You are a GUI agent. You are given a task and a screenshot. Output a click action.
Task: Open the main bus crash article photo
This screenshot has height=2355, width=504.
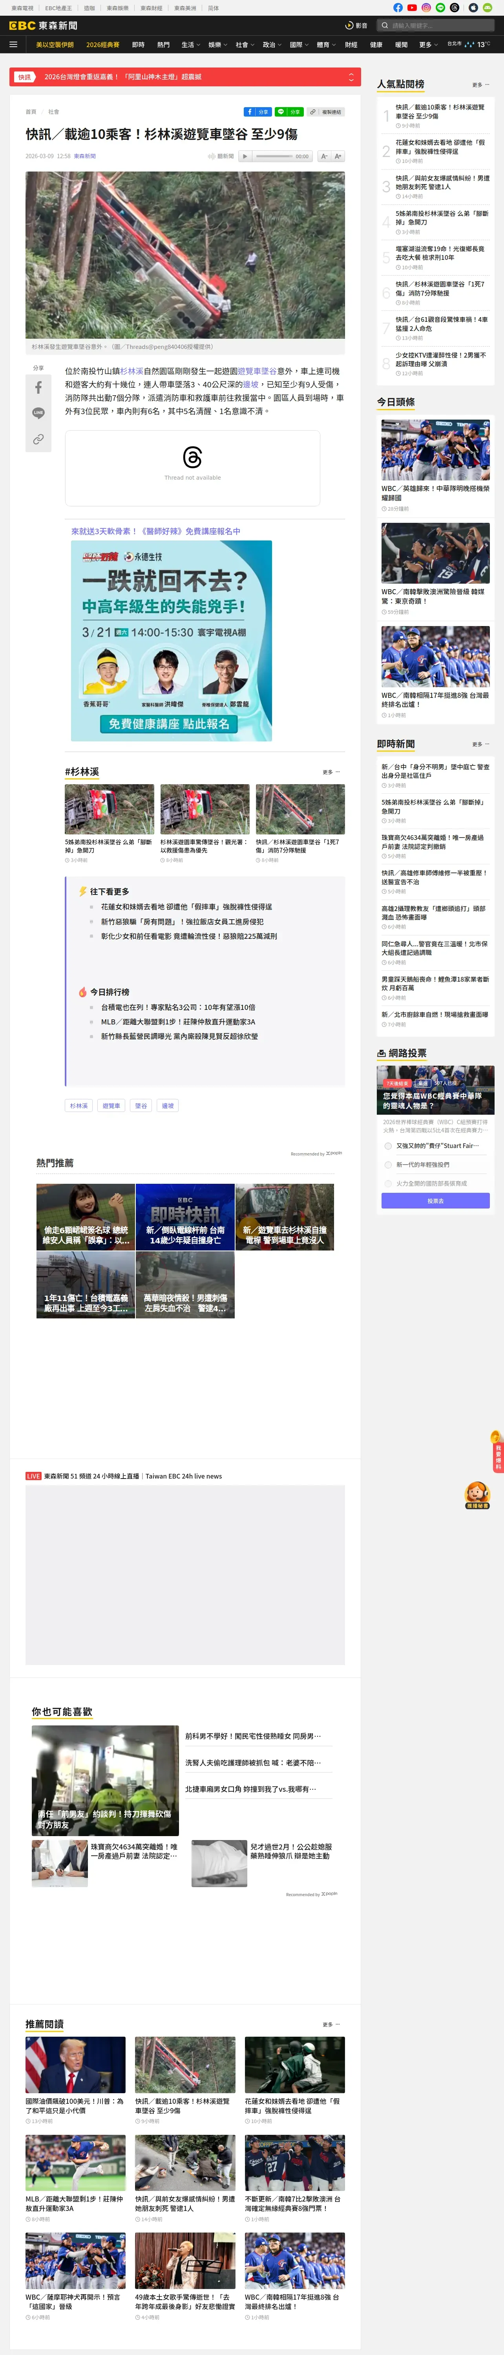[185, 255]
